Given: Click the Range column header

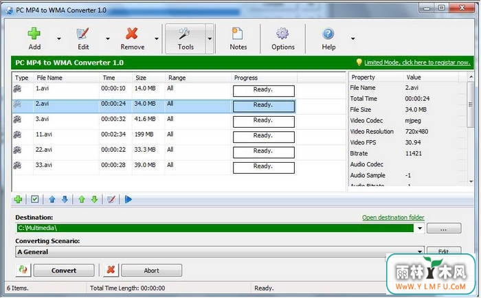Looking at the screenshot, I should click(x=198, y=78).
